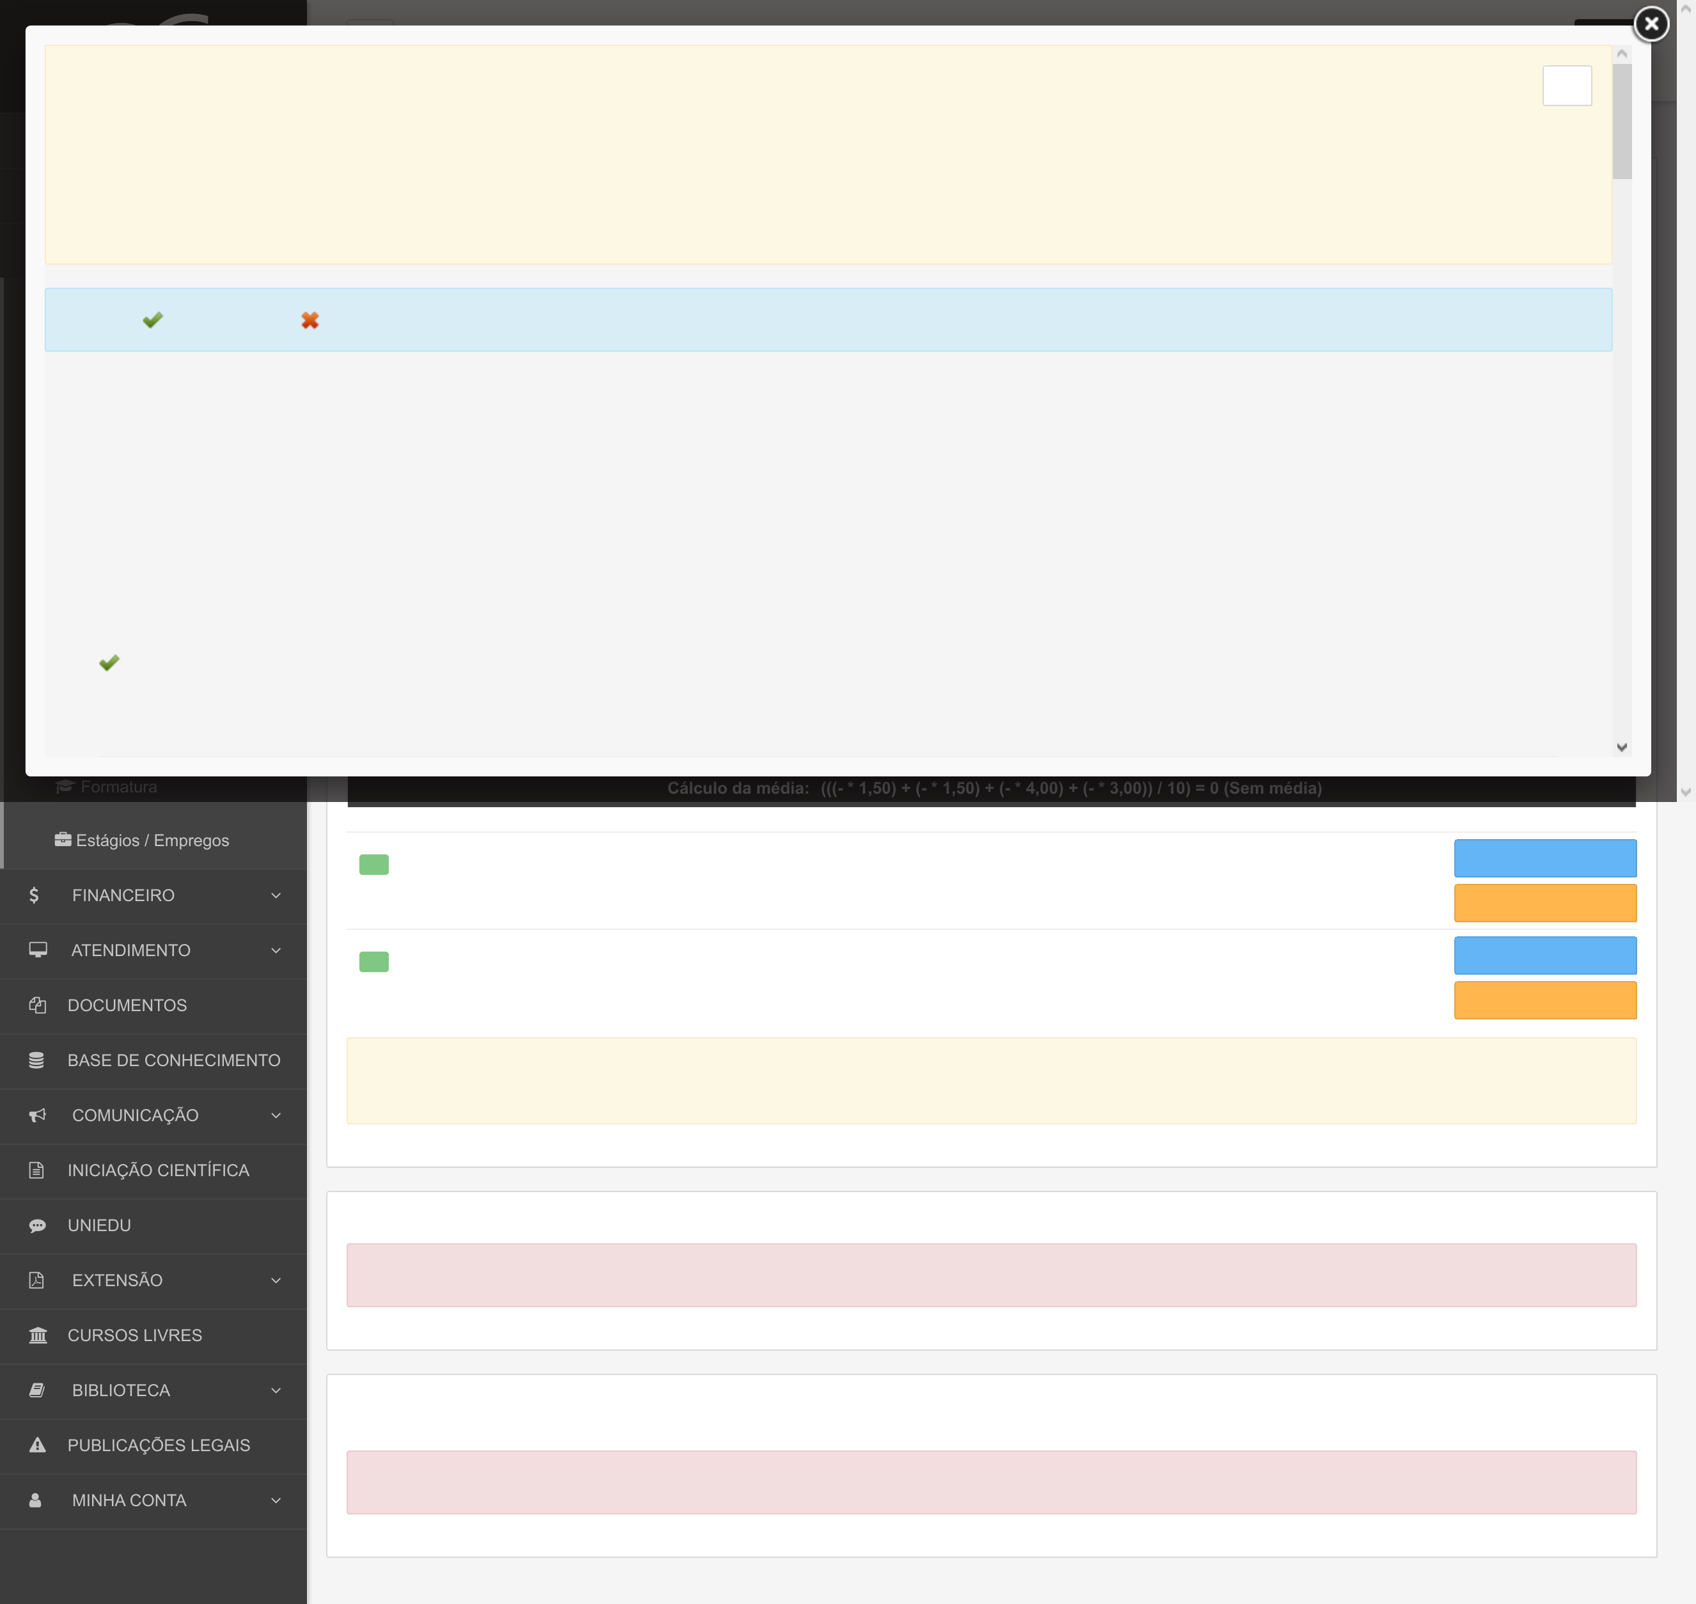Click the database icon for Base de Conhecimento
1696x1604 pixels.
[36, 1060]
